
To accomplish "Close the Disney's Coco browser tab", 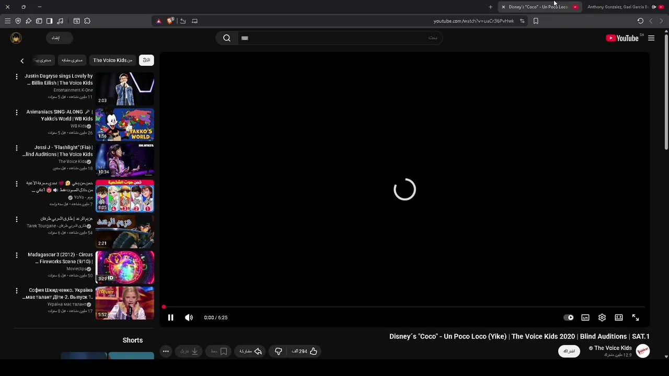I will tap(503, 7).
